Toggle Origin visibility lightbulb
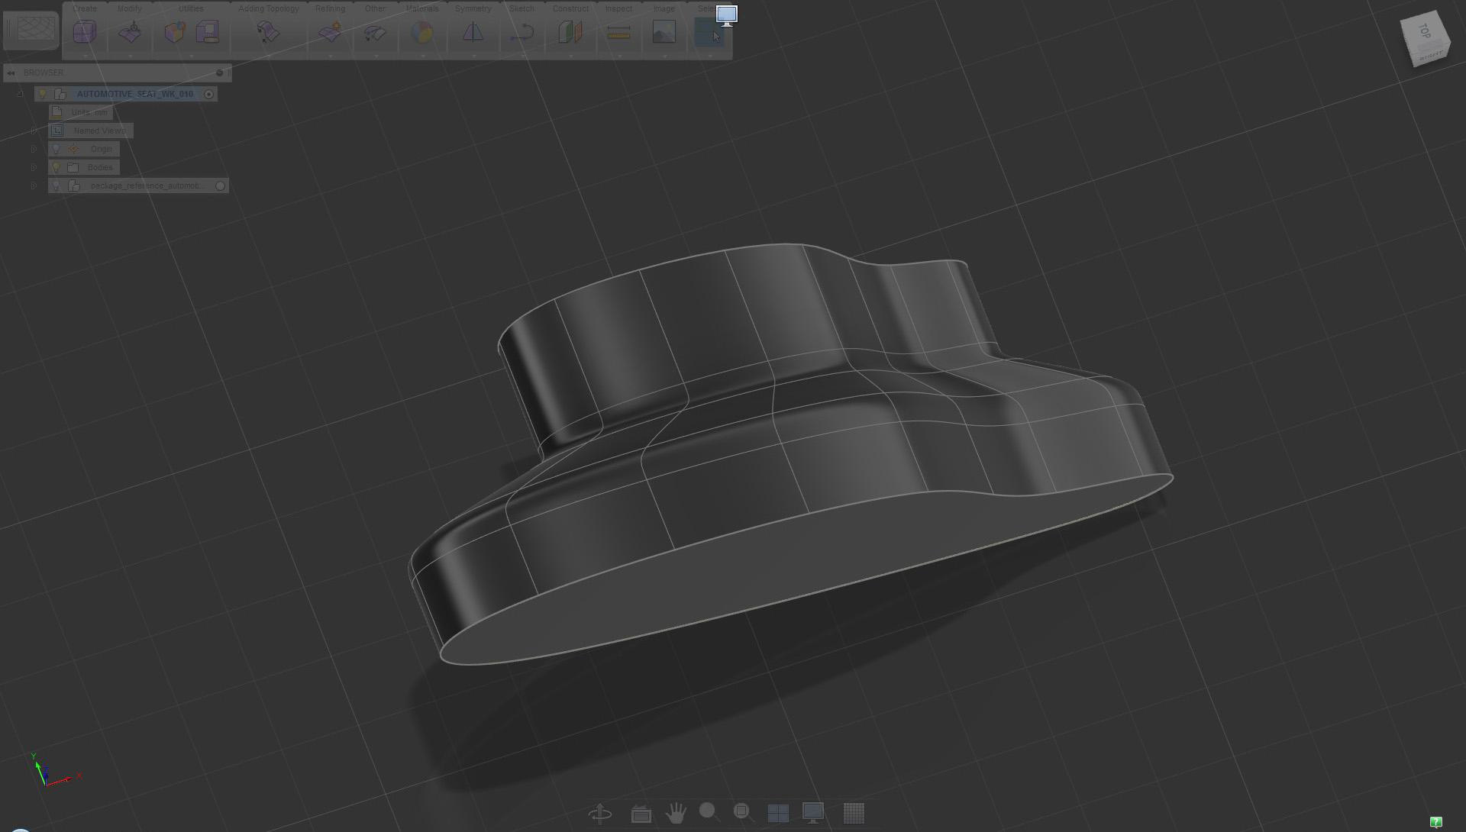The width and height of the screenshot is (1466, 832). tap(56, 149)
